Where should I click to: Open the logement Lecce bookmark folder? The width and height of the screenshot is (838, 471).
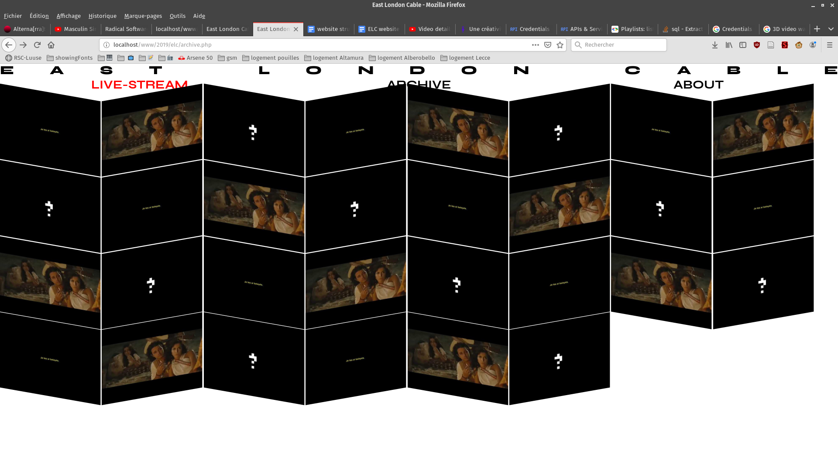[465, 58]
